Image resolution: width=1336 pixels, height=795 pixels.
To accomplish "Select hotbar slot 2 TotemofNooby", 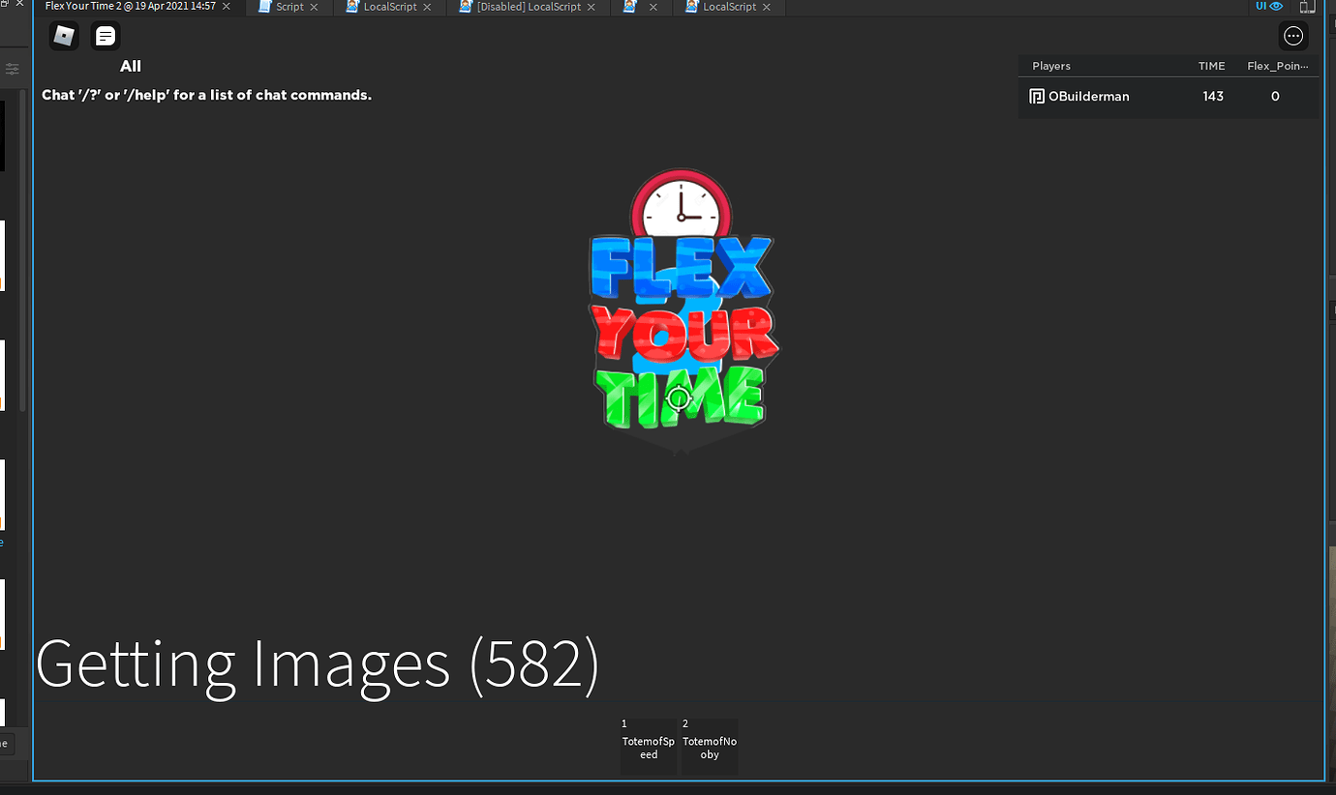I will (710, 746).
